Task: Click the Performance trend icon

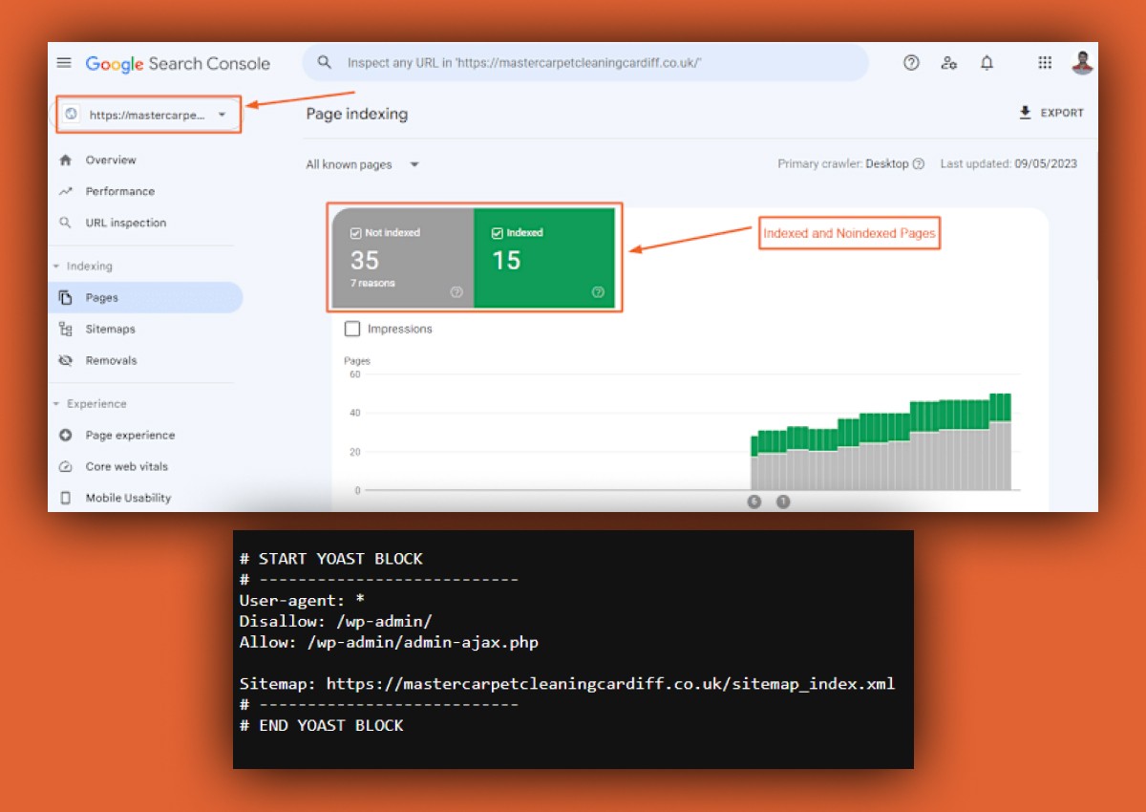Action: coord(65,192)
